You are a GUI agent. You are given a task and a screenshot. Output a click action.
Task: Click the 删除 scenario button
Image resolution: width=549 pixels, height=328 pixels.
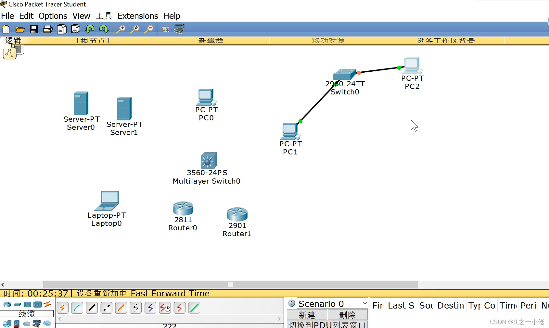(x=348, y=315)
